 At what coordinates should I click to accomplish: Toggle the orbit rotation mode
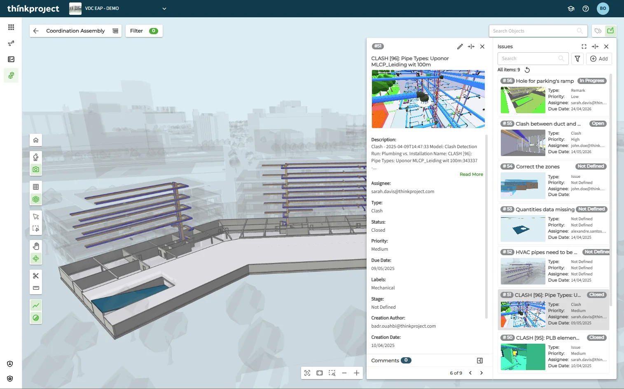coord(36,259)
